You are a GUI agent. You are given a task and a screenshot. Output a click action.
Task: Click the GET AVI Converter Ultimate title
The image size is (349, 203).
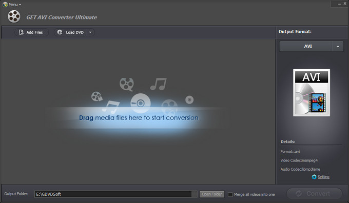coord(62,17)
